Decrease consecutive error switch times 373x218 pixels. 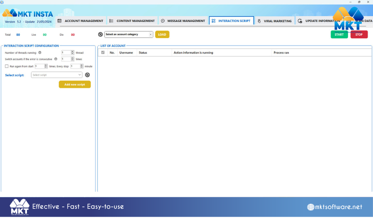coord(72,60)
